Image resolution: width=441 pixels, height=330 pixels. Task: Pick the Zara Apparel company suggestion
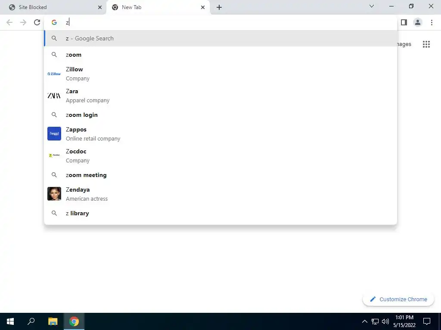pos(220,96)
